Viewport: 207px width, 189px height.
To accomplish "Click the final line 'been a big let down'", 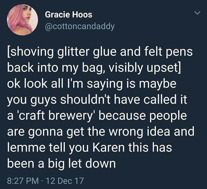I will click(x=62, y=163).
